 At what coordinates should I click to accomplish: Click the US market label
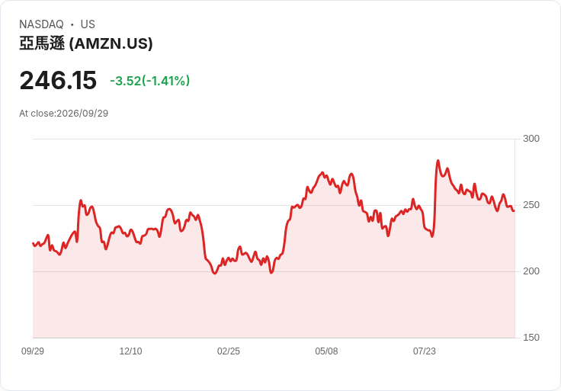point(88,24)
